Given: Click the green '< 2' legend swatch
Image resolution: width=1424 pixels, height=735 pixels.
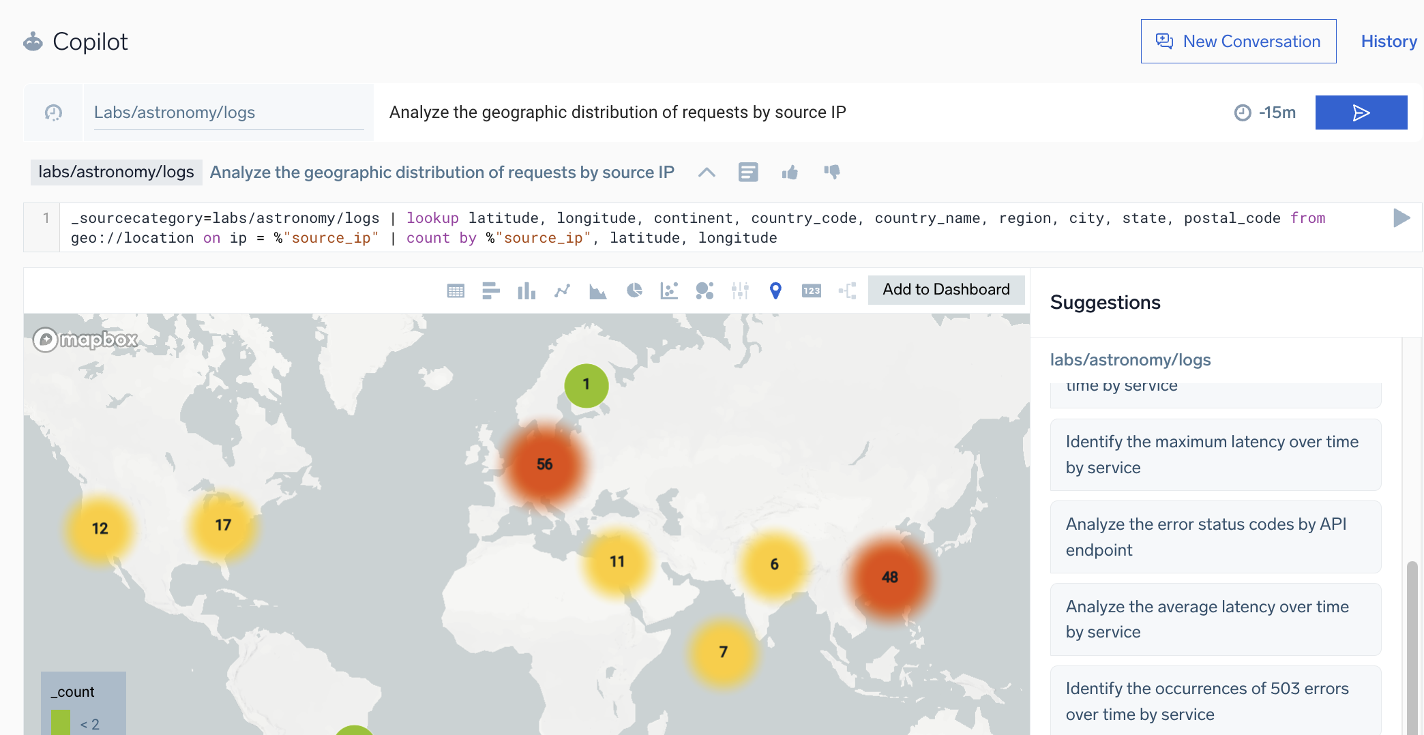Looking at the screenshot, I should [x=61, y=723].
